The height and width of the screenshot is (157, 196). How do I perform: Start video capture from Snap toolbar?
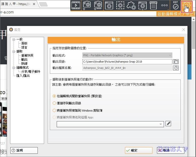(x=76, y=5)
